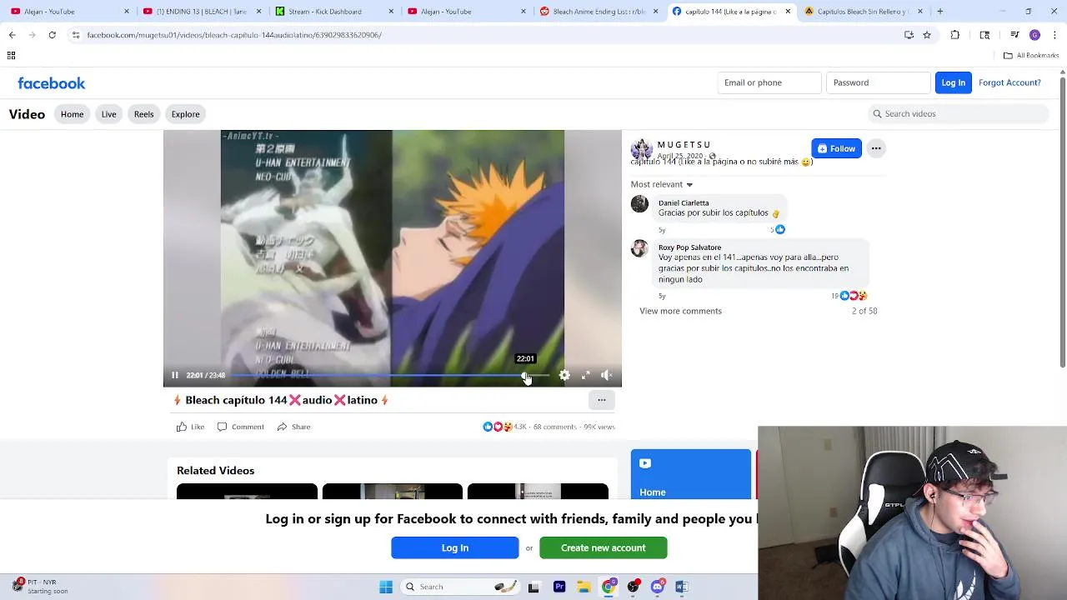The image size is (1067, 600).
Task: Open the All Bookmarks folder
Action: (1031, 56)
